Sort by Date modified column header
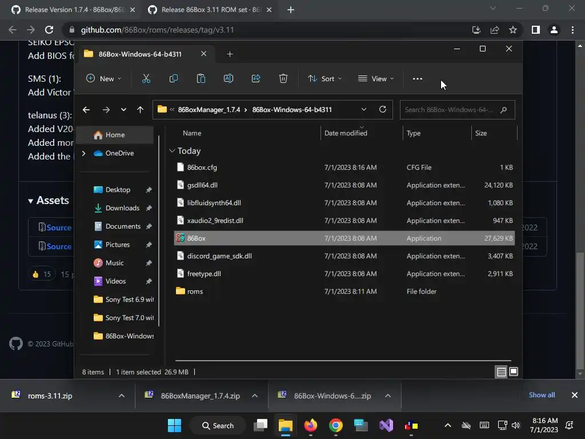This screenshot has width=585, height=439. point(346,133)
